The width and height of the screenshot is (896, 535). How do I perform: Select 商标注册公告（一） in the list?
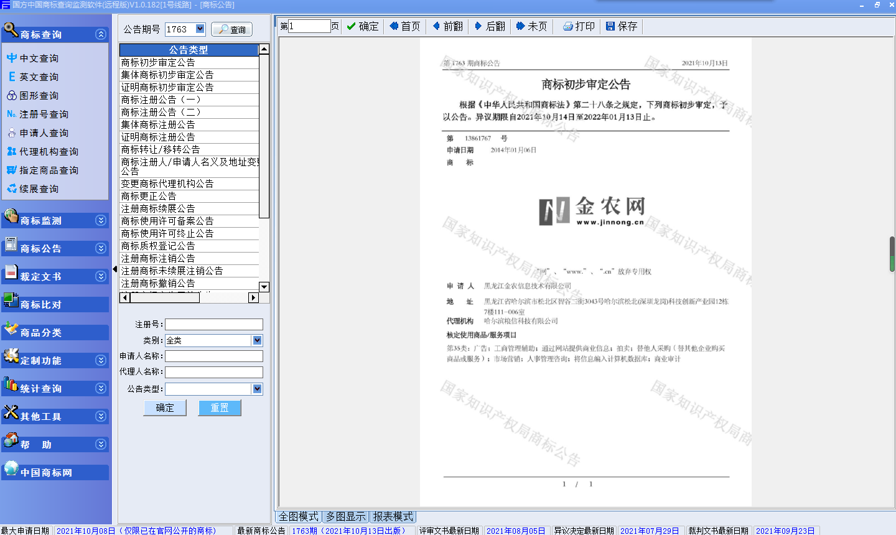click(189, 100)
